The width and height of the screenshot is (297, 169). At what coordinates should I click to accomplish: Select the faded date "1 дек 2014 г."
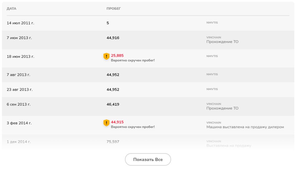pyautogui.click(x=19, y=142)
